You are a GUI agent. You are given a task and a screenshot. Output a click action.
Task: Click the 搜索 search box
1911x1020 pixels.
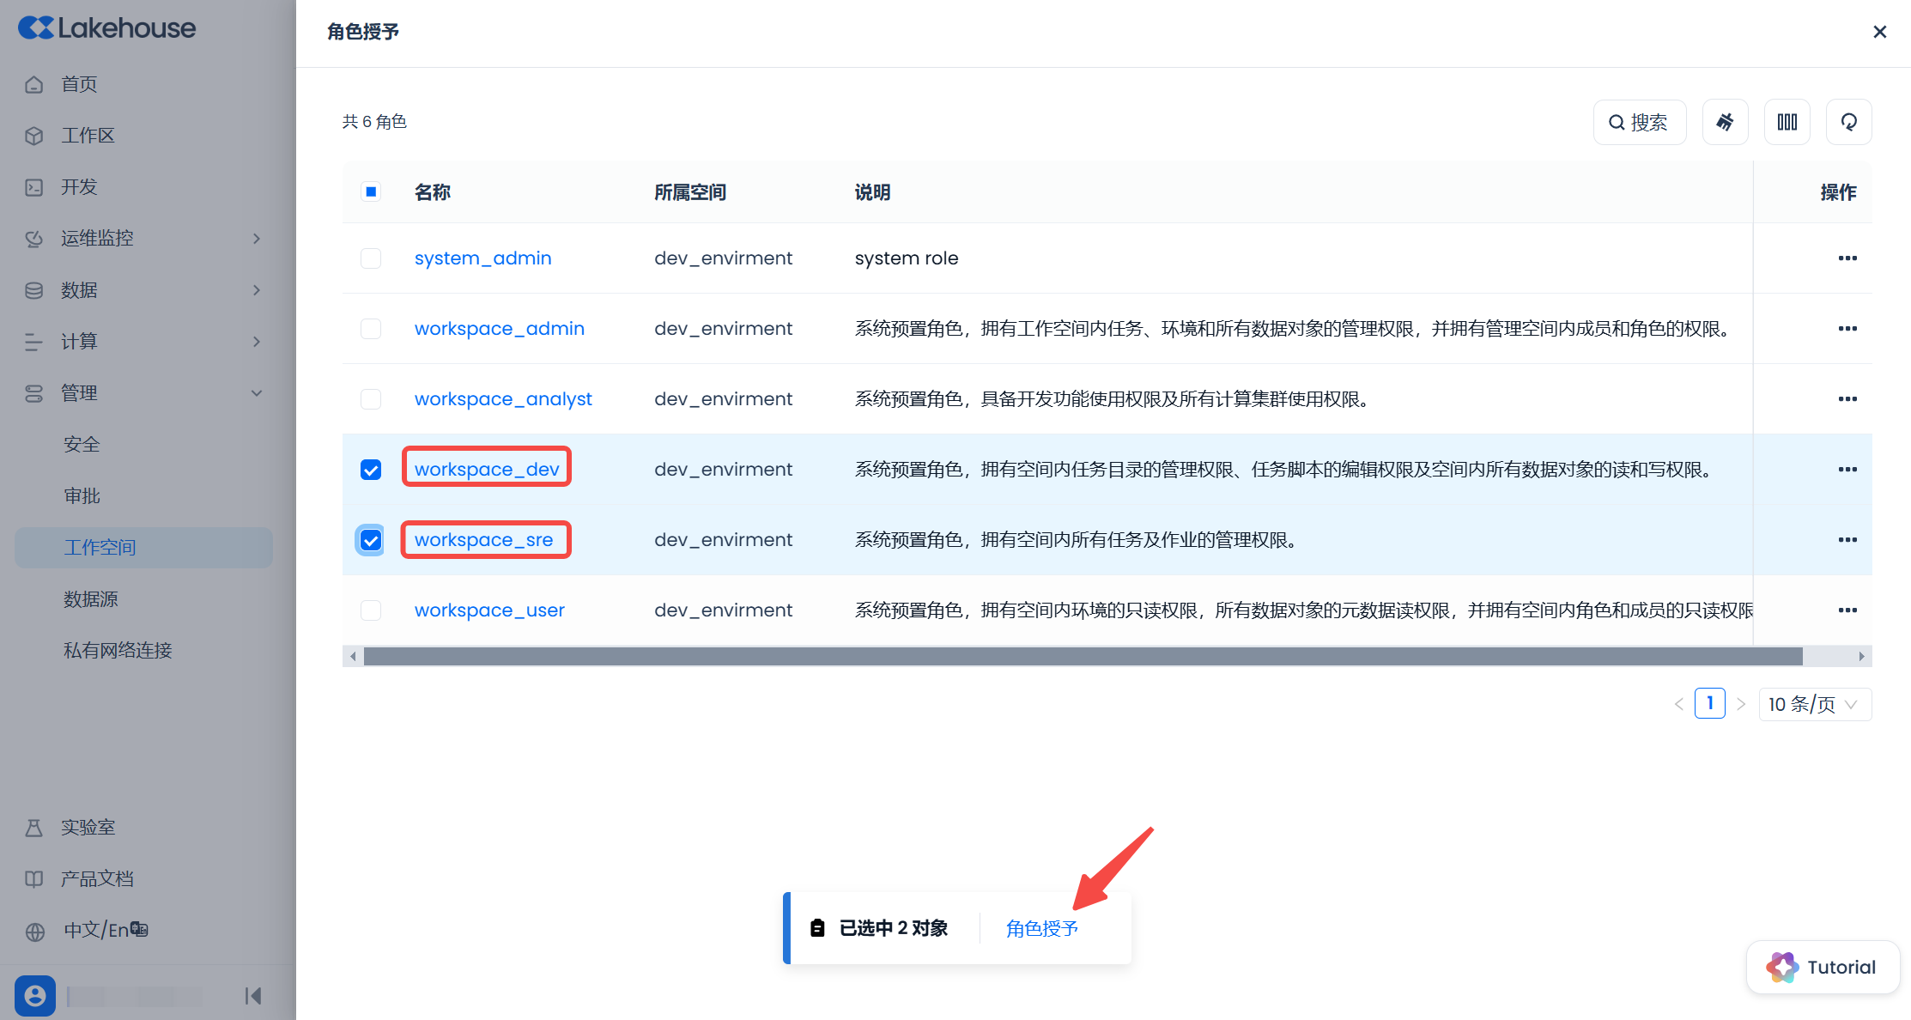click(1639, 122)
